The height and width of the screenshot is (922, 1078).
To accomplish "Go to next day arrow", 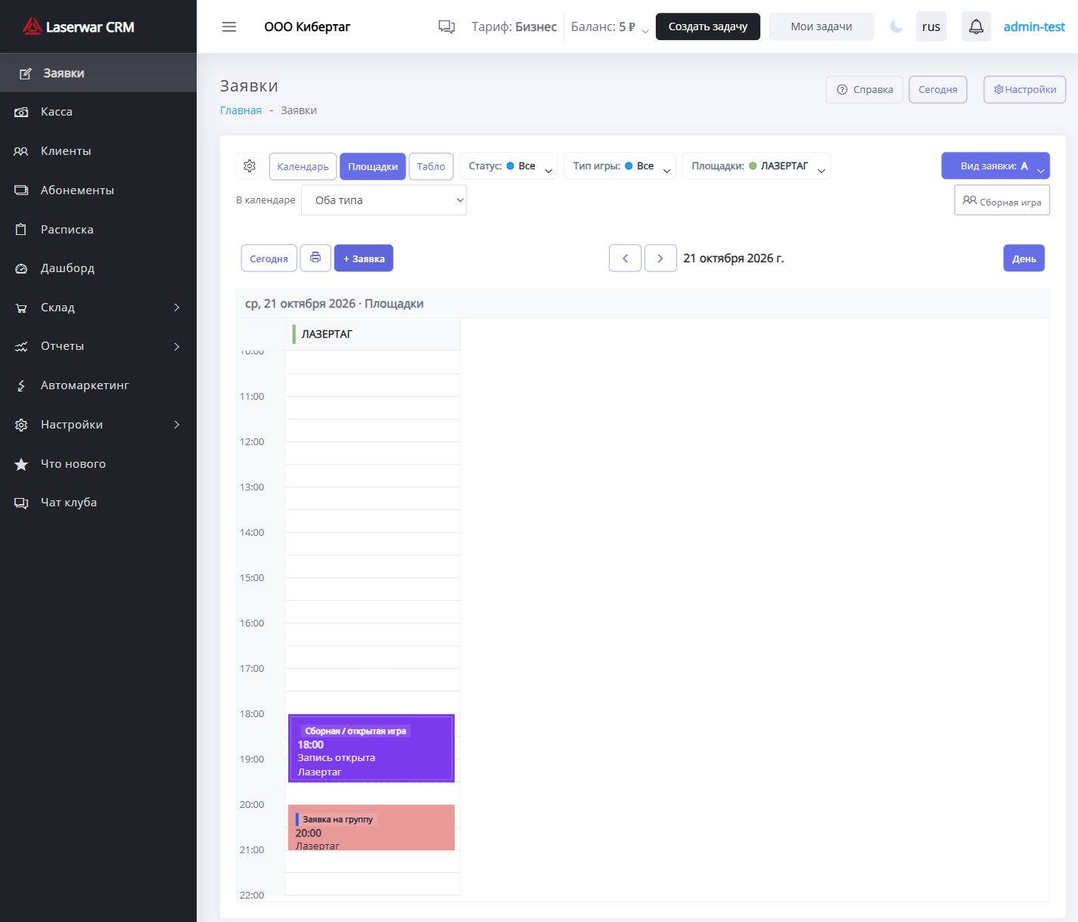I will click(660, 258).
